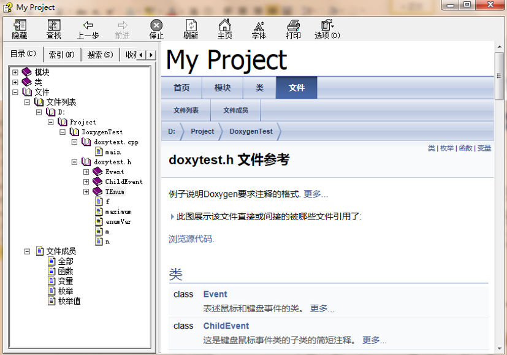Click the page icon beside maximum

pyautogui.click(x=99, y=211)
